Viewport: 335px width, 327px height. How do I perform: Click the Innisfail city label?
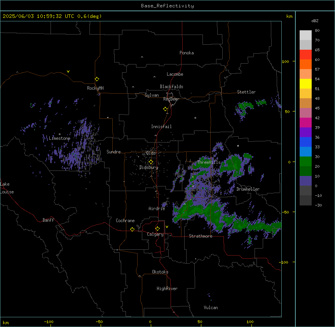161,127
